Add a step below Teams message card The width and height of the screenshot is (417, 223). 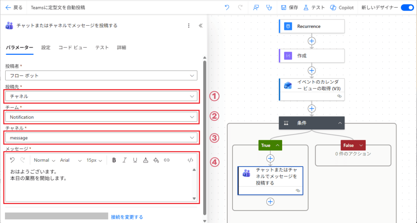point(270,202)
